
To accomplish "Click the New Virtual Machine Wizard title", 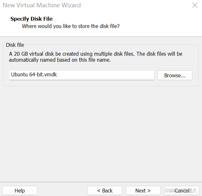I will (x=42, y=5).
